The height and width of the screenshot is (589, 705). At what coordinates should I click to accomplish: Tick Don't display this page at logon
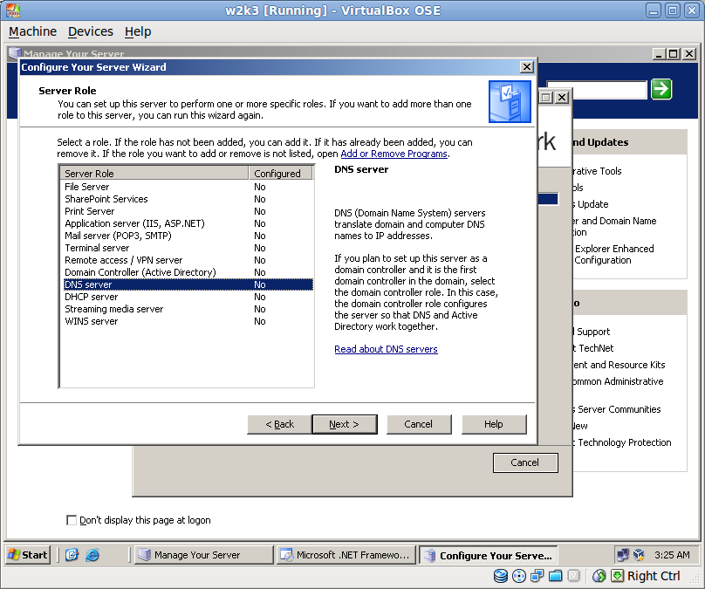point(71,520)
